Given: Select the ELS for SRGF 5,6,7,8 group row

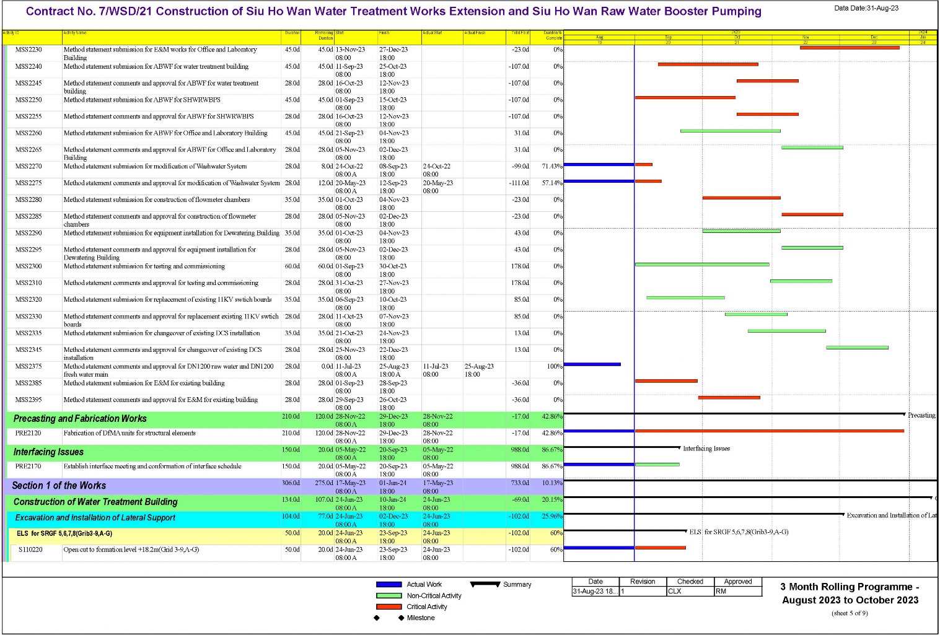Looking at the screenshot, I should (287, 536).
